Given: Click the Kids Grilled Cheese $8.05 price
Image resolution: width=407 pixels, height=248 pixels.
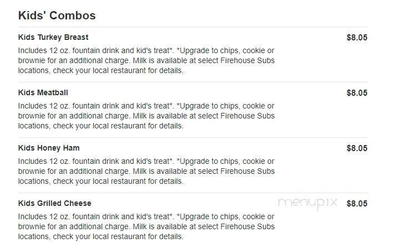Looking at the screenshot, I should tap(357, 204).
